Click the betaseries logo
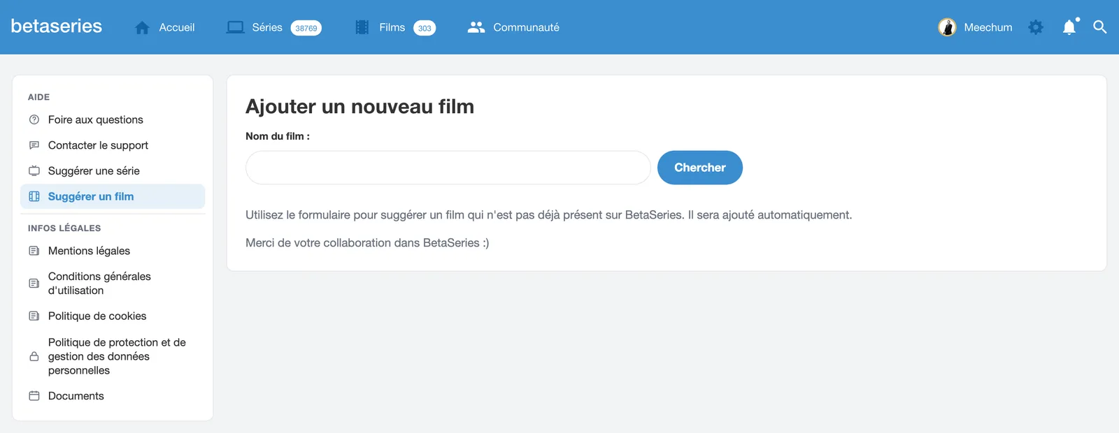This screenshot has height=433, width=1119. (57, 27)
